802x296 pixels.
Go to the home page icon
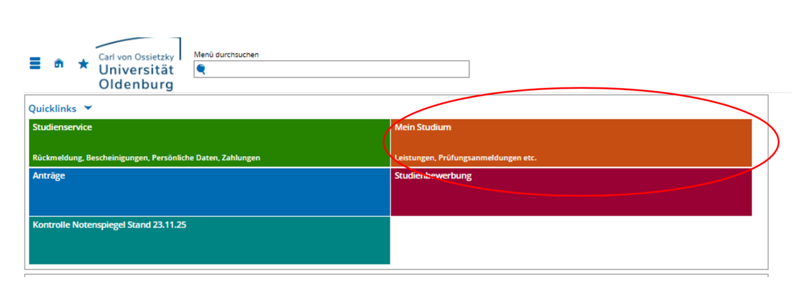click(59, 63)
